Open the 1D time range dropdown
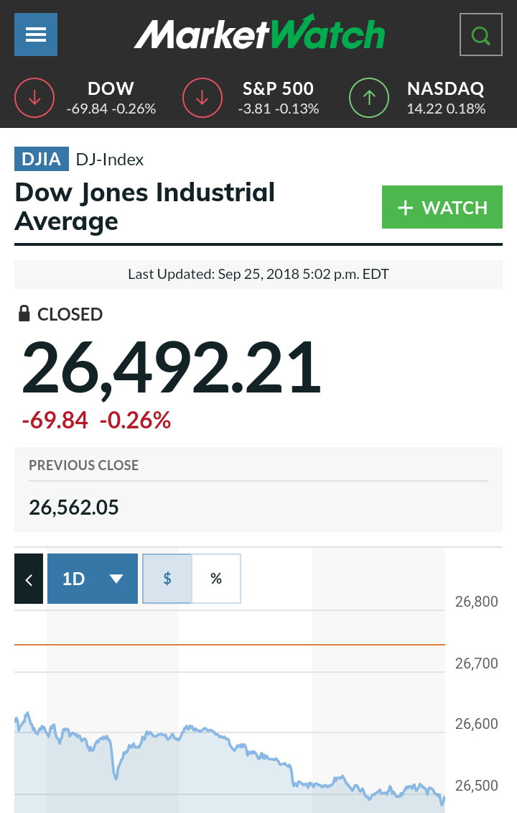This screenshot has width=517, height=813. pos(93,579)
